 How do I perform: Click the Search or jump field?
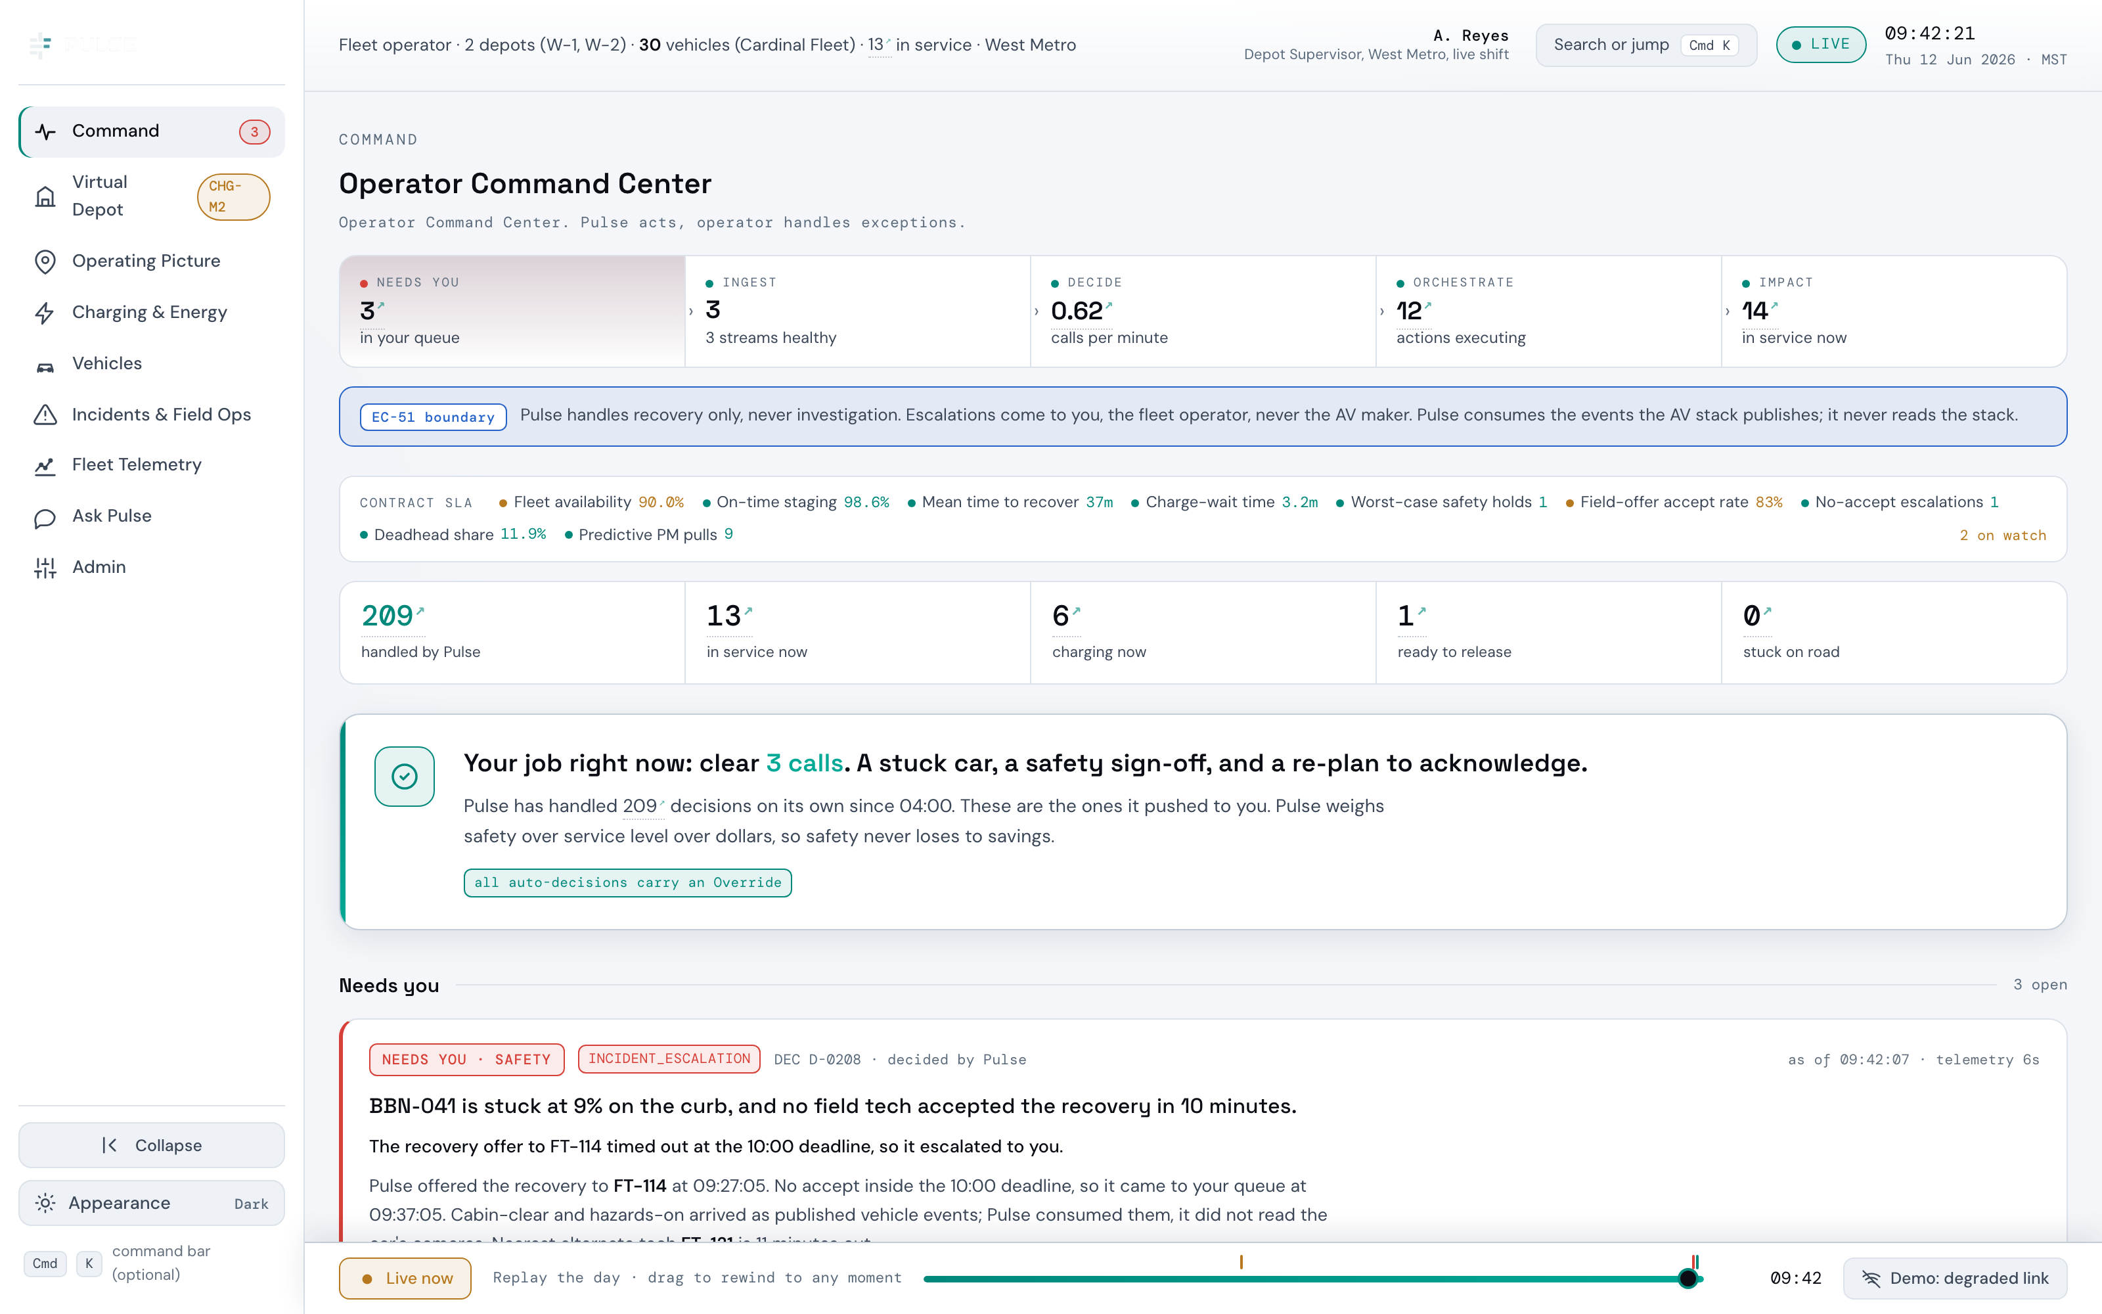tap(1646, 45)
